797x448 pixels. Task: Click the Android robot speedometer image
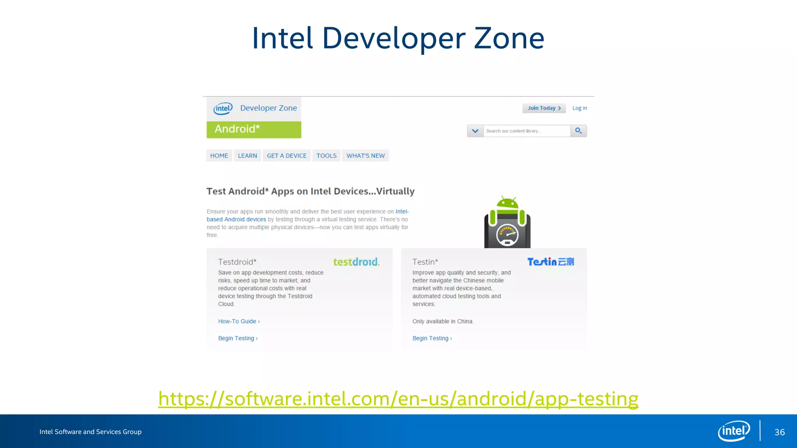click(507, 222)
